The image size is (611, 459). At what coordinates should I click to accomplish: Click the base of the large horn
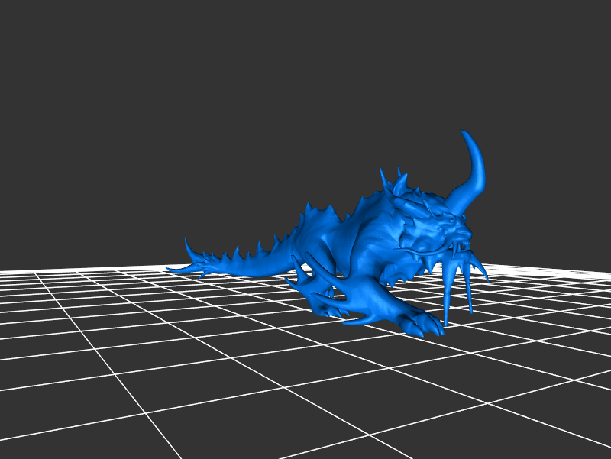458,200
